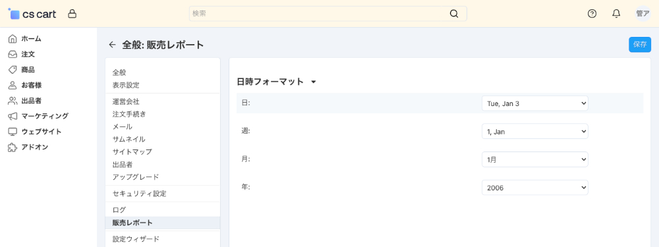Click the ウェブサイト monitor icon
The image size is (659, 247).
13,132
